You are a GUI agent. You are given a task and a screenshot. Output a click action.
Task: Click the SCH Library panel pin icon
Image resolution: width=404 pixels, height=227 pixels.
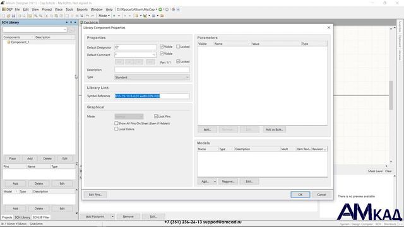pyautogui.click(x=71, y=23)
